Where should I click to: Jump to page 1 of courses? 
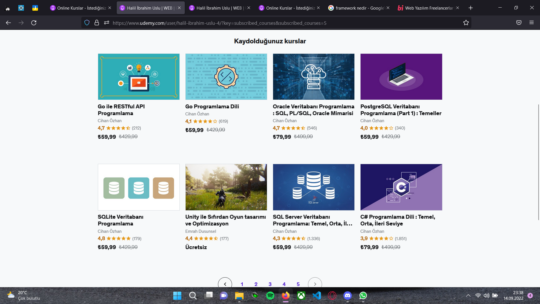[242, 284]
